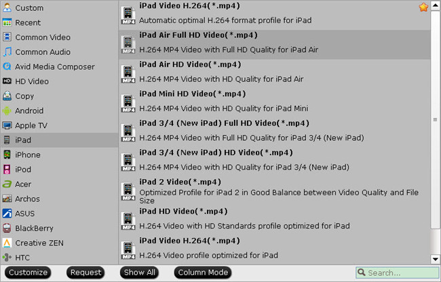This screenshot has height=282, width=441.
Task: Click the iPhone device icon
Action: tap(7, 155)
